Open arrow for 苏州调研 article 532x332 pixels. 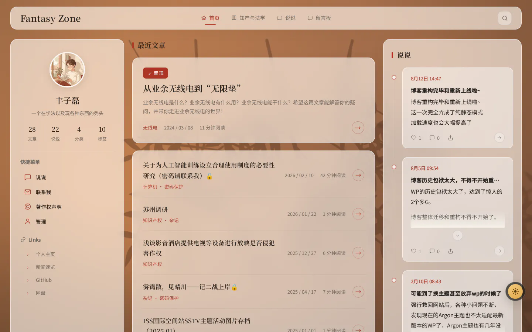(358, 214)
